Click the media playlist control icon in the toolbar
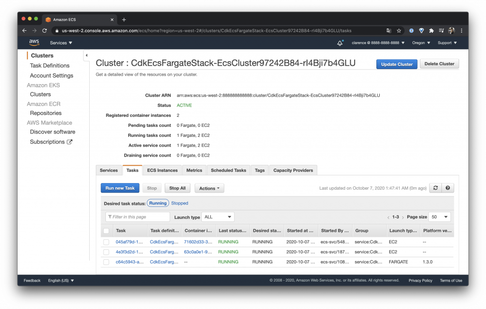The height and width of the screenshot is (309, 486). click(x=441, y=31)
